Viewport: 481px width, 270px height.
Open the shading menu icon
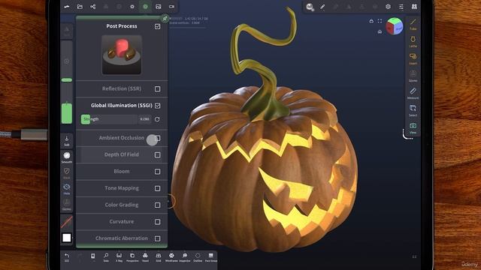click(x=132, y=7)
